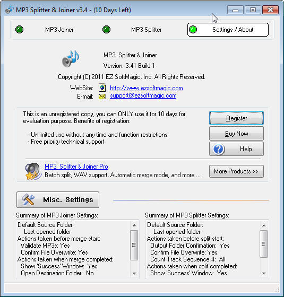Click the Register button
The image size is (284, 297).
236,118
